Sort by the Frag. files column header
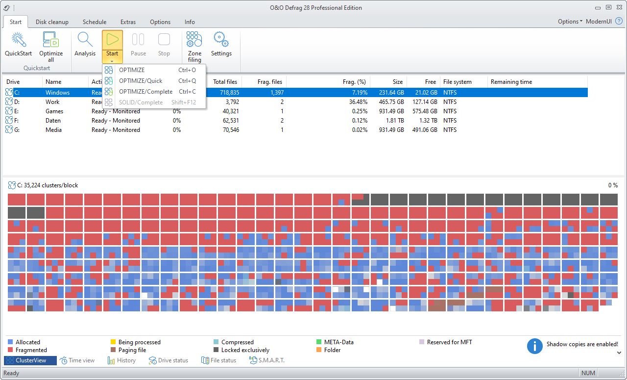This screenshot has width=627, height=380. (x=264, y=82)
